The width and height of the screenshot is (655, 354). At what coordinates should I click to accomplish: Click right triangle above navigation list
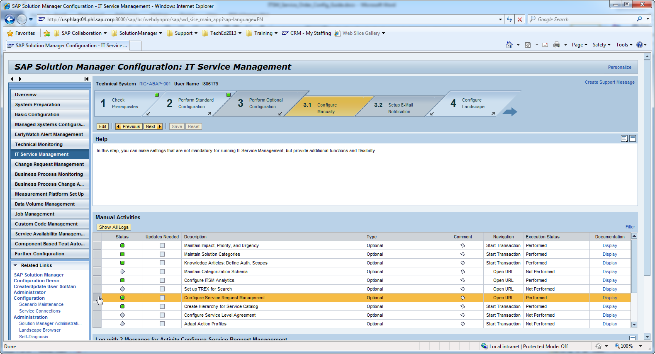click(20, 79)
